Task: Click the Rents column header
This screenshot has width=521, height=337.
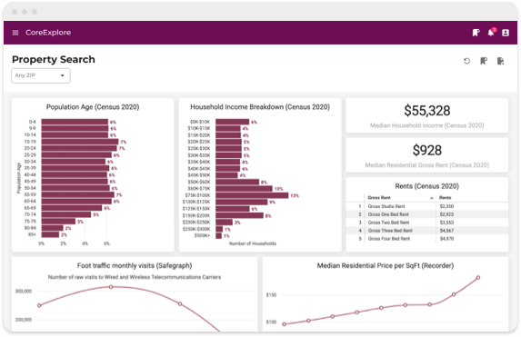Action: click(445, 197)
